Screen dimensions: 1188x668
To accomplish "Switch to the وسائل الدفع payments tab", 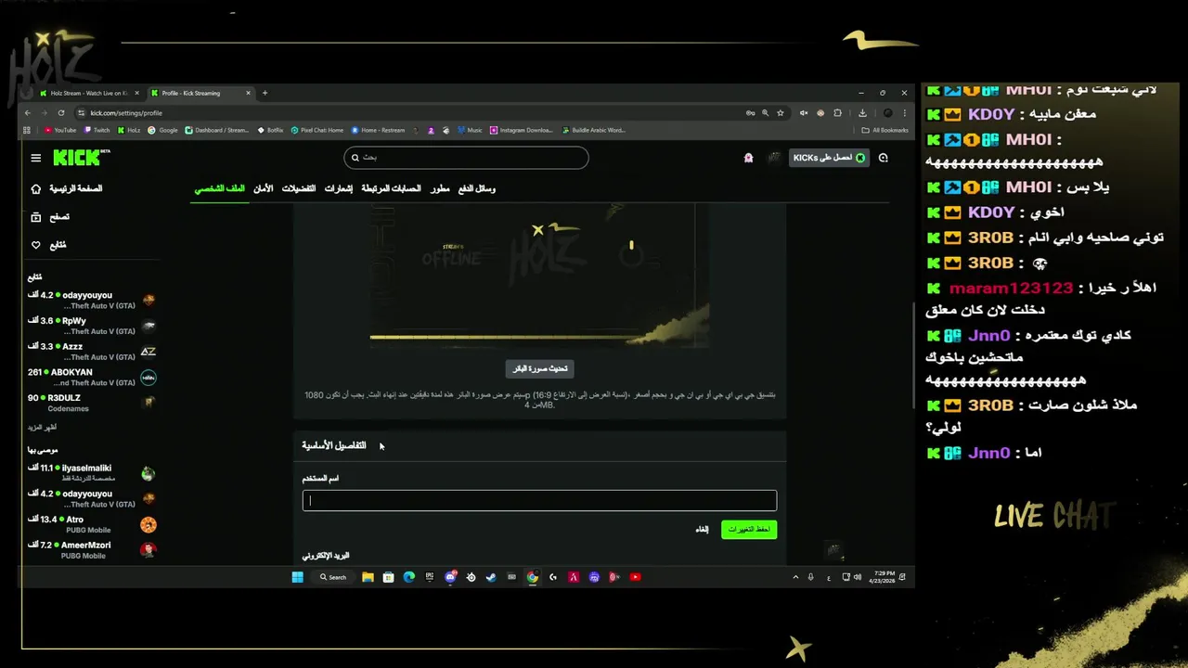I will [x=477, y=188].
